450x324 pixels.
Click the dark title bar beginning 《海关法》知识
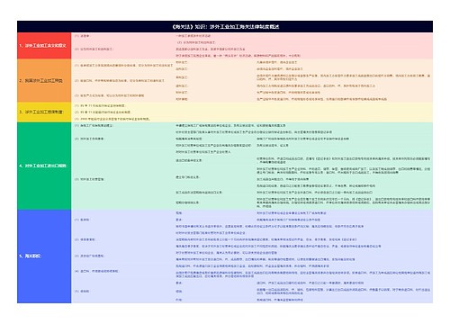pos(225,27)
